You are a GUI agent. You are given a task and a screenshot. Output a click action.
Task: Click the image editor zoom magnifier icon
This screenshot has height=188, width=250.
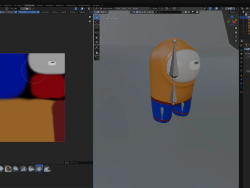coord(90,17)
